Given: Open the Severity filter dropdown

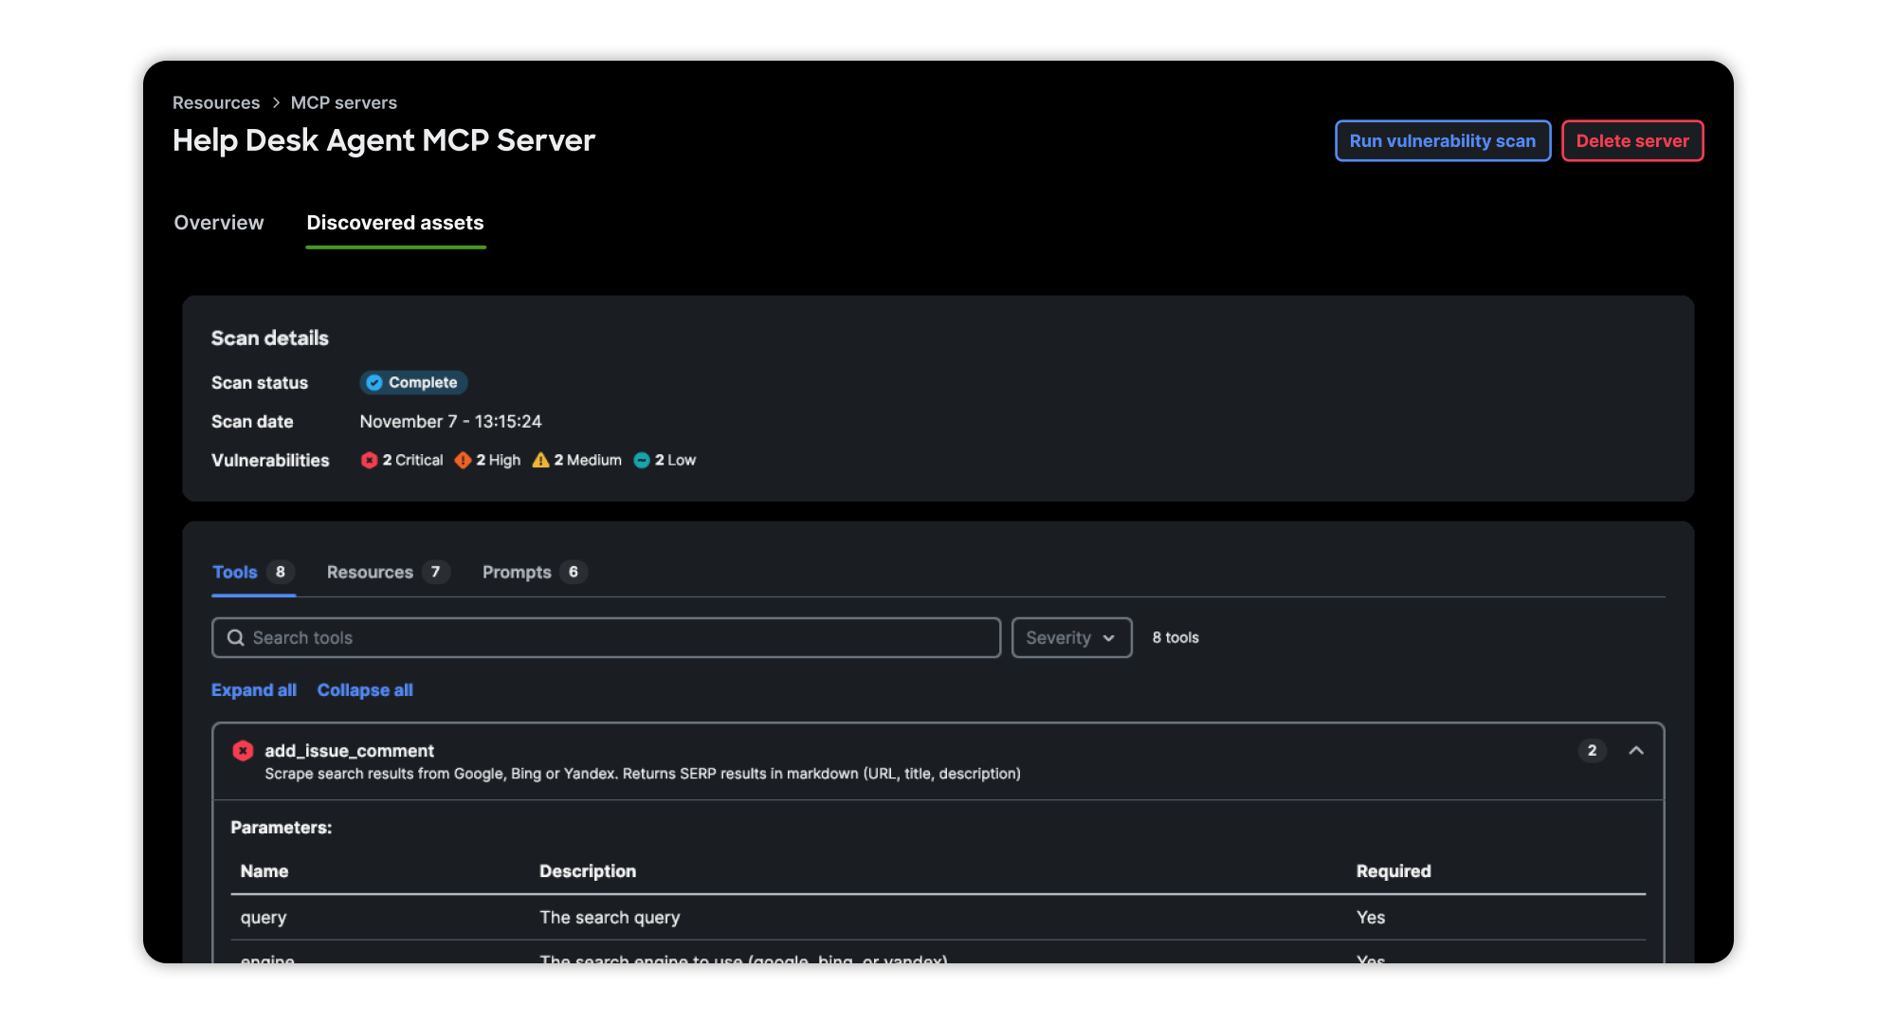Looking at the screenshot, I should pyautogui.click(x=1071, y=637).
